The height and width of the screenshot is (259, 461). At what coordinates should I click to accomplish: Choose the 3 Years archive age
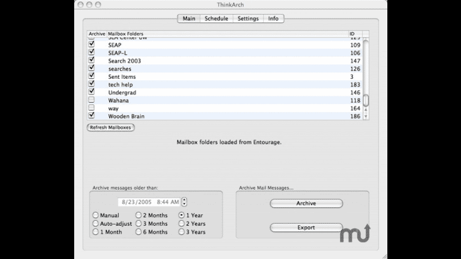point(182,232)
